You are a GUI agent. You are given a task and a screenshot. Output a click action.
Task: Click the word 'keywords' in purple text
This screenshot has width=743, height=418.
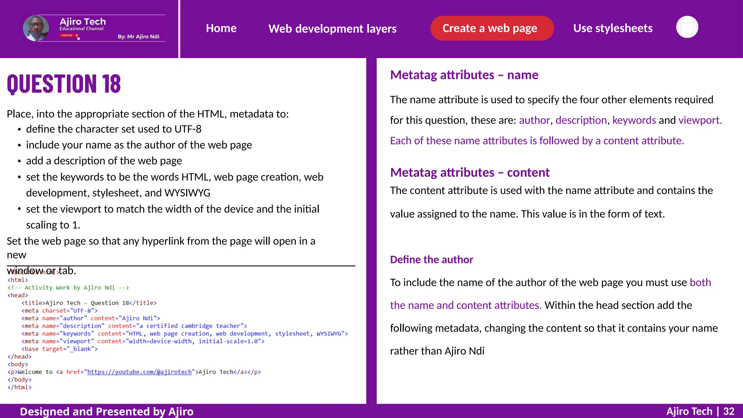pyautogui.click(x=634, y=120)
